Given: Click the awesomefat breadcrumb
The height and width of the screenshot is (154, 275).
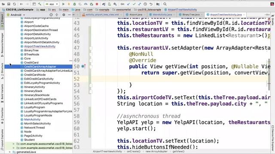Looking at the screenshot, I should pyautogui.click(x=123, y=9).
